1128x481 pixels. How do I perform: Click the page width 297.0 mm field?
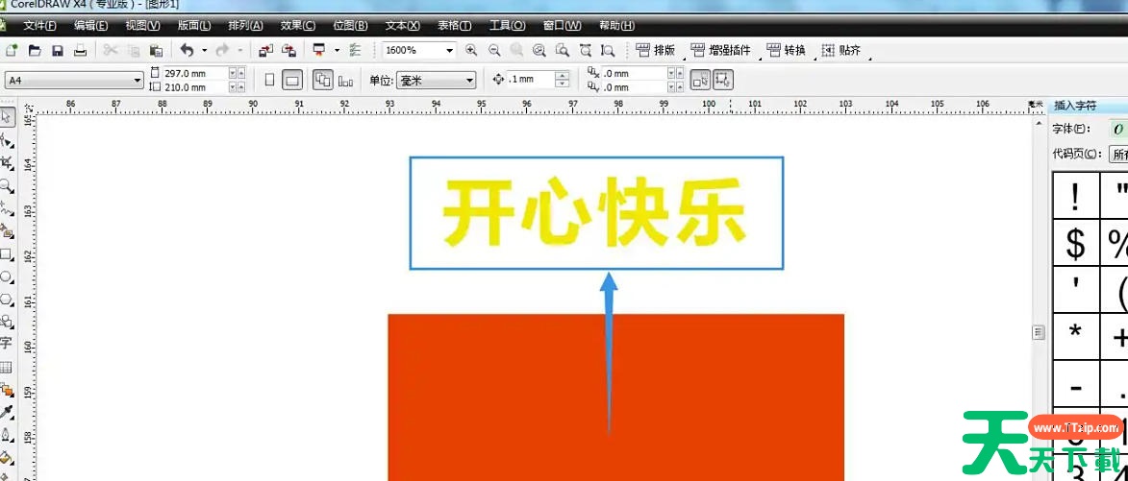[195, 73]
